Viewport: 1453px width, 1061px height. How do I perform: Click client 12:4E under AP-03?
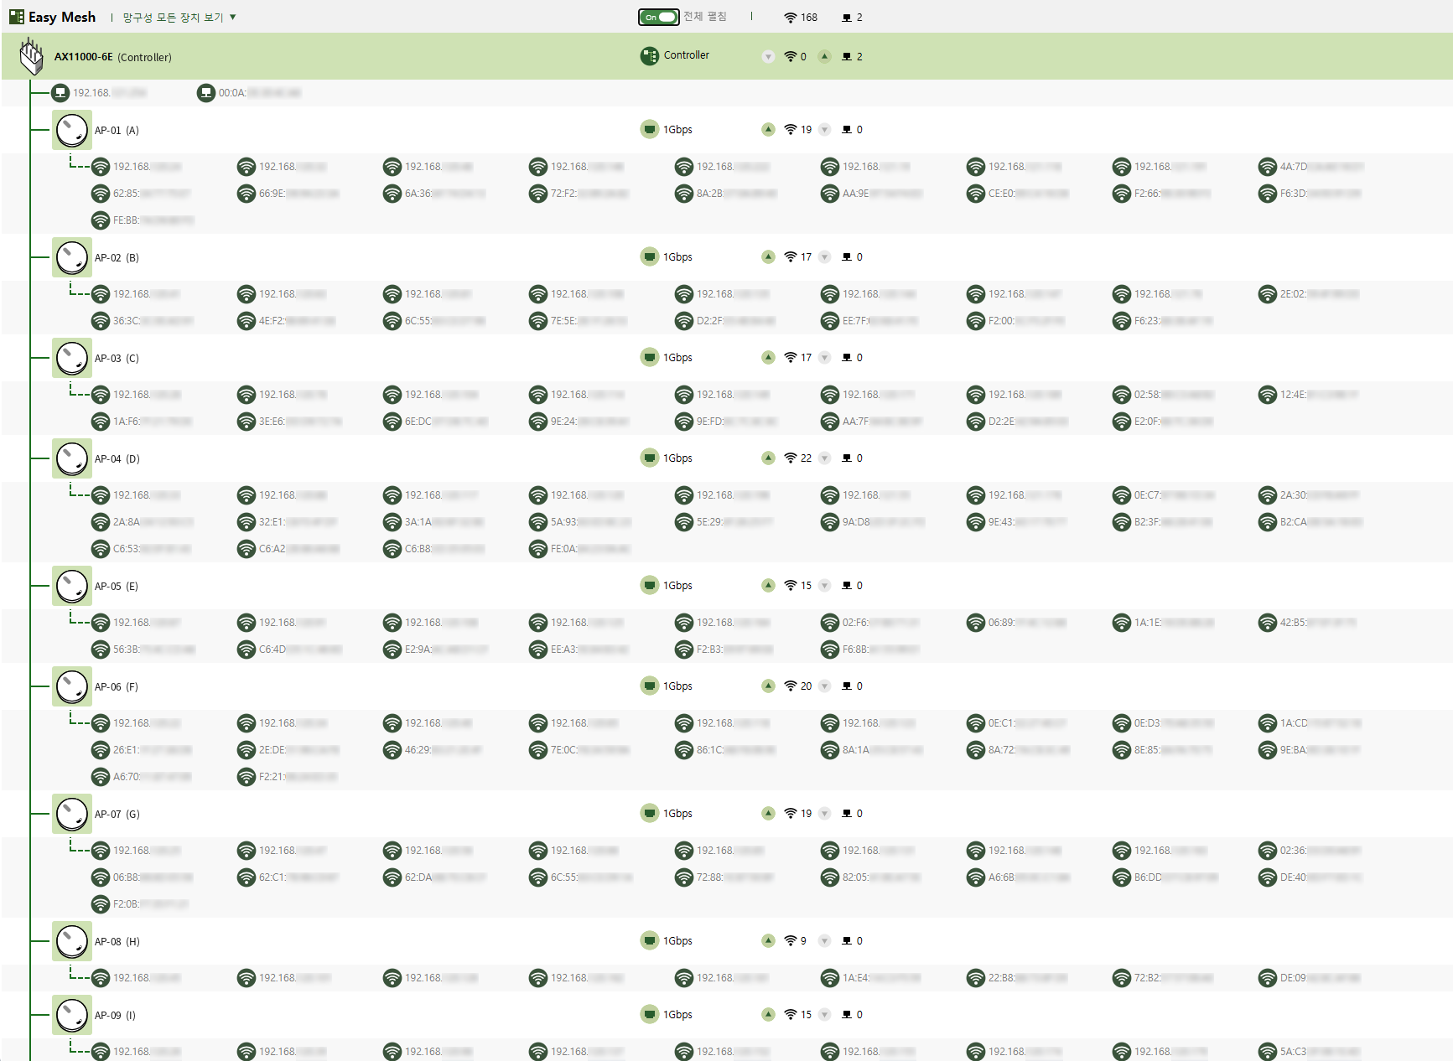(1310, 395)
